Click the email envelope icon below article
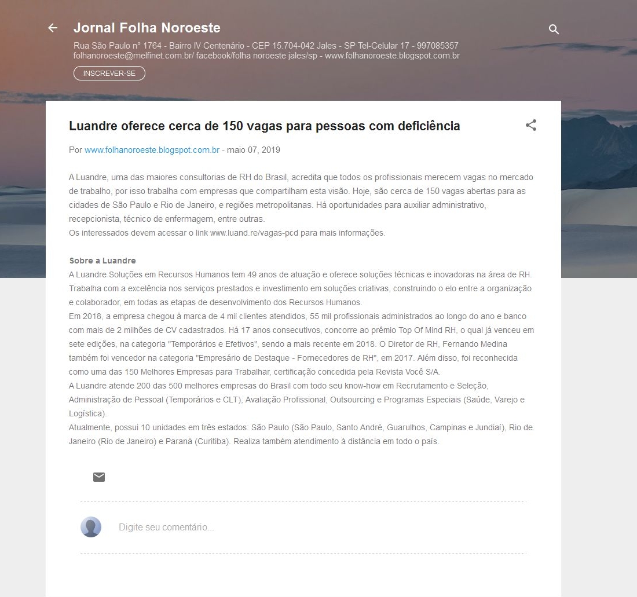 99,477
